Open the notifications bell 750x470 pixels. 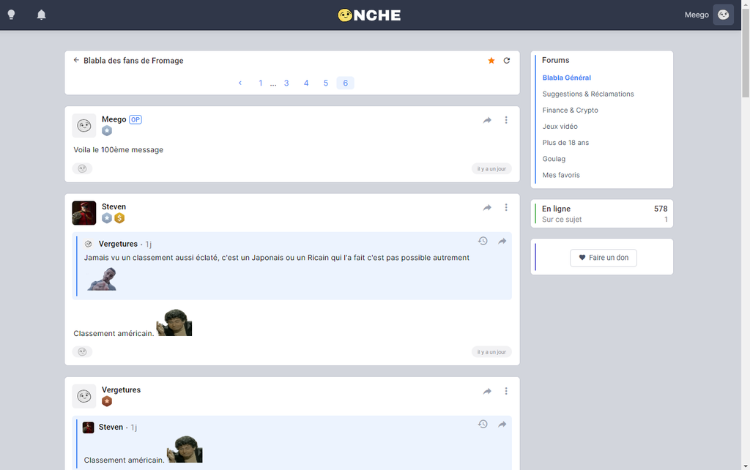pos(41,15)
